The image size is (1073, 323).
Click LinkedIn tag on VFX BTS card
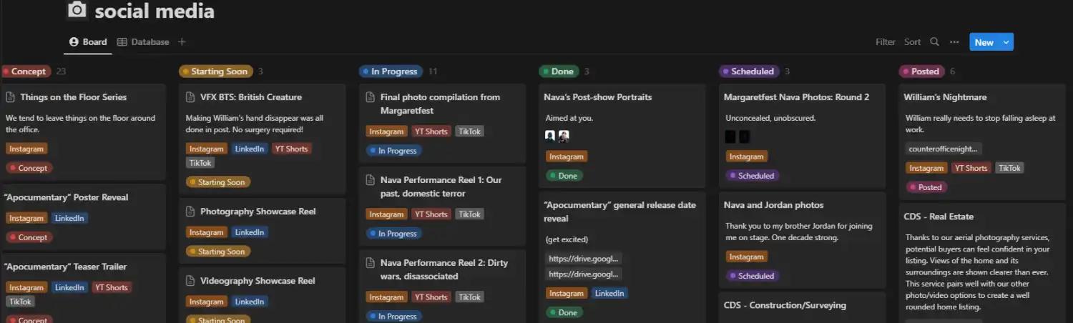[250, 149]
